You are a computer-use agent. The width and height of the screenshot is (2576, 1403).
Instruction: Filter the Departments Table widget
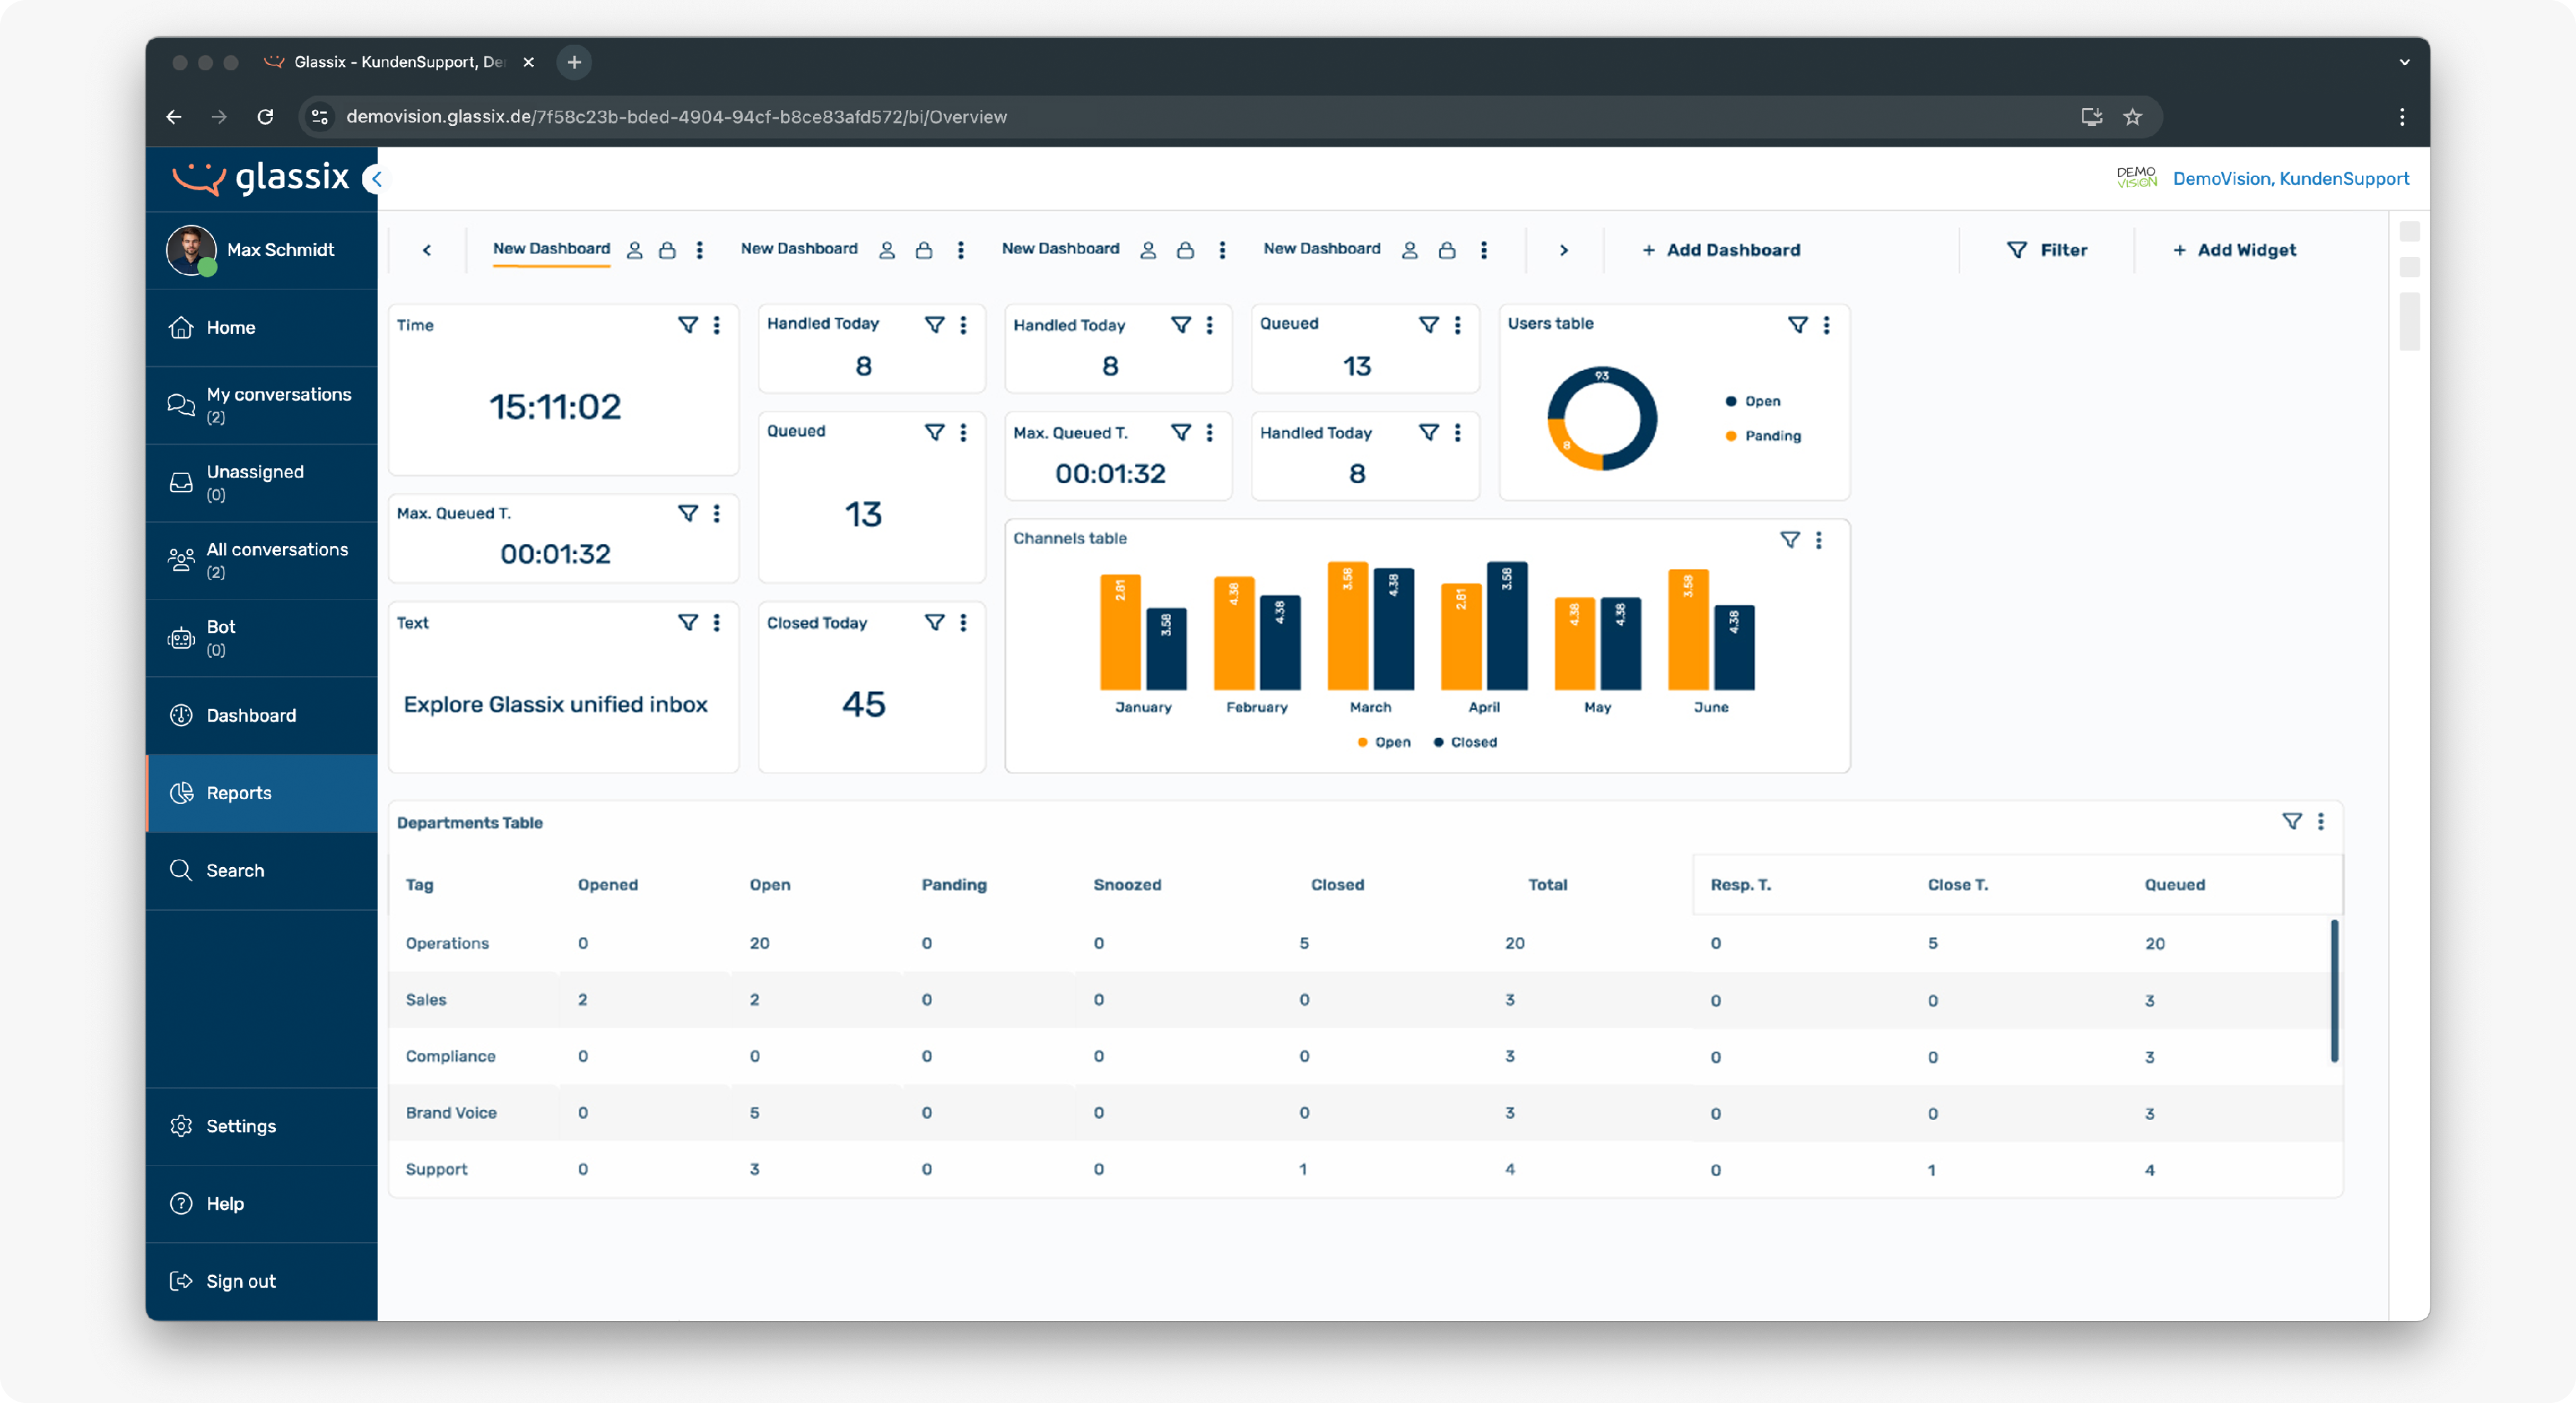[x=2292, y=821]
